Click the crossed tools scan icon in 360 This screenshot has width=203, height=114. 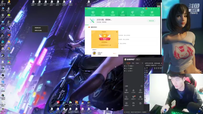[x=92, y=21]
